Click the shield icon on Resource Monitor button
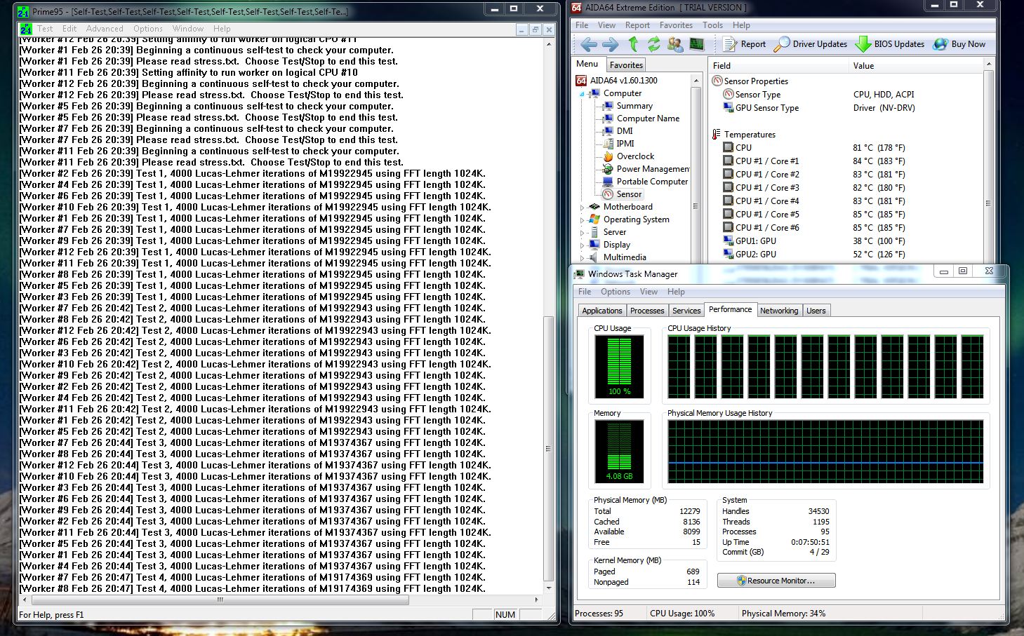Screen dimensions: 1024x636 (741, 581)
